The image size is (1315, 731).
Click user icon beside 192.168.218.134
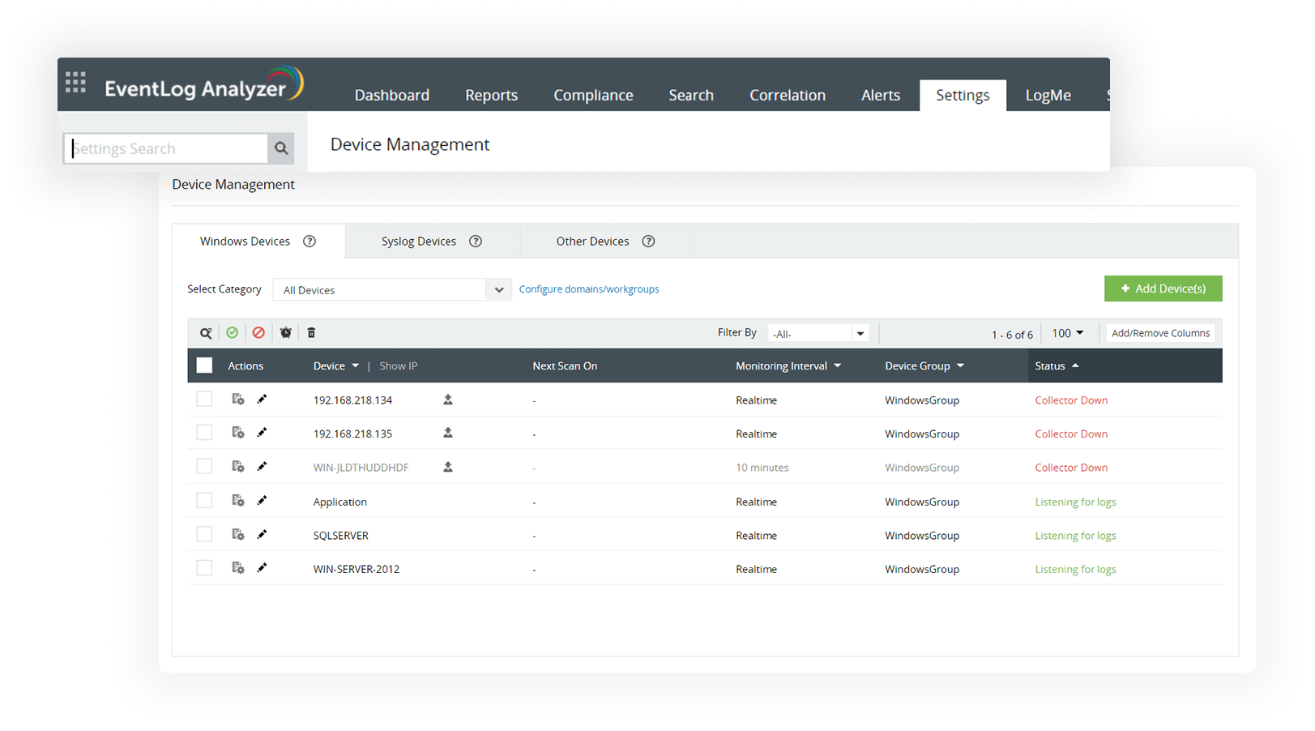tap(448, 400)
